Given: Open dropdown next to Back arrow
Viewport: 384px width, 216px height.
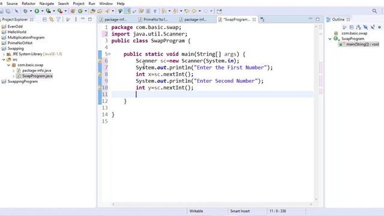Looking at the screenshot, I should tap(200, 11).
